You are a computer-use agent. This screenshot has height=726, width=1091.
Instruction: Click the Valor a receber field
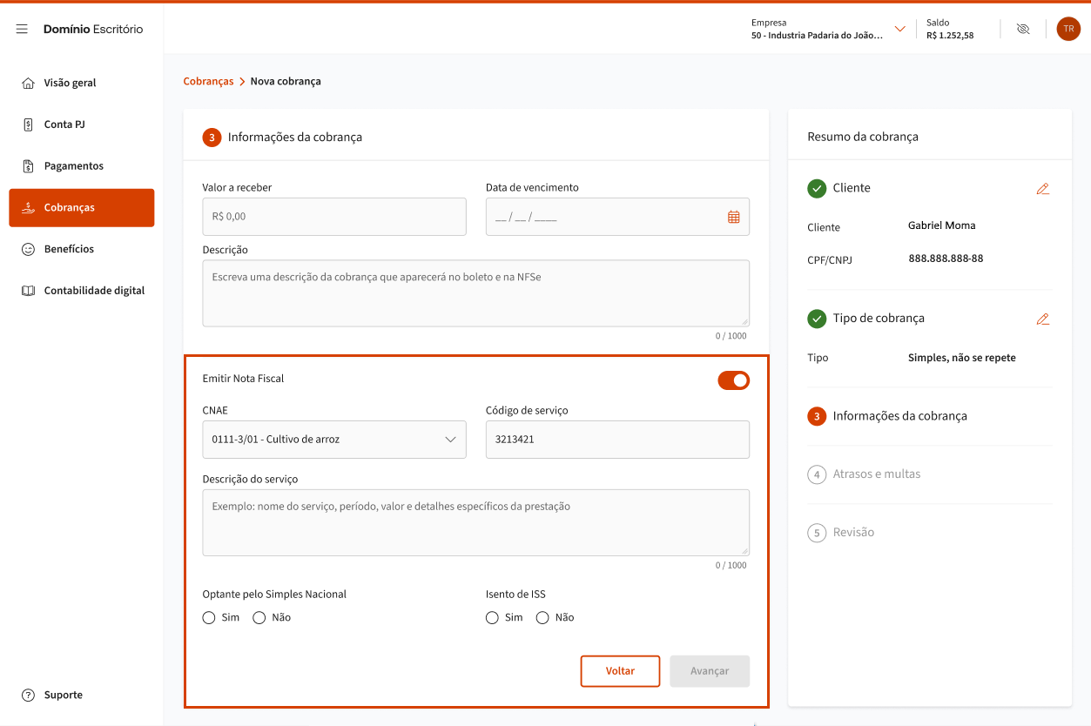pyautogui.click(x=333, y=217)
